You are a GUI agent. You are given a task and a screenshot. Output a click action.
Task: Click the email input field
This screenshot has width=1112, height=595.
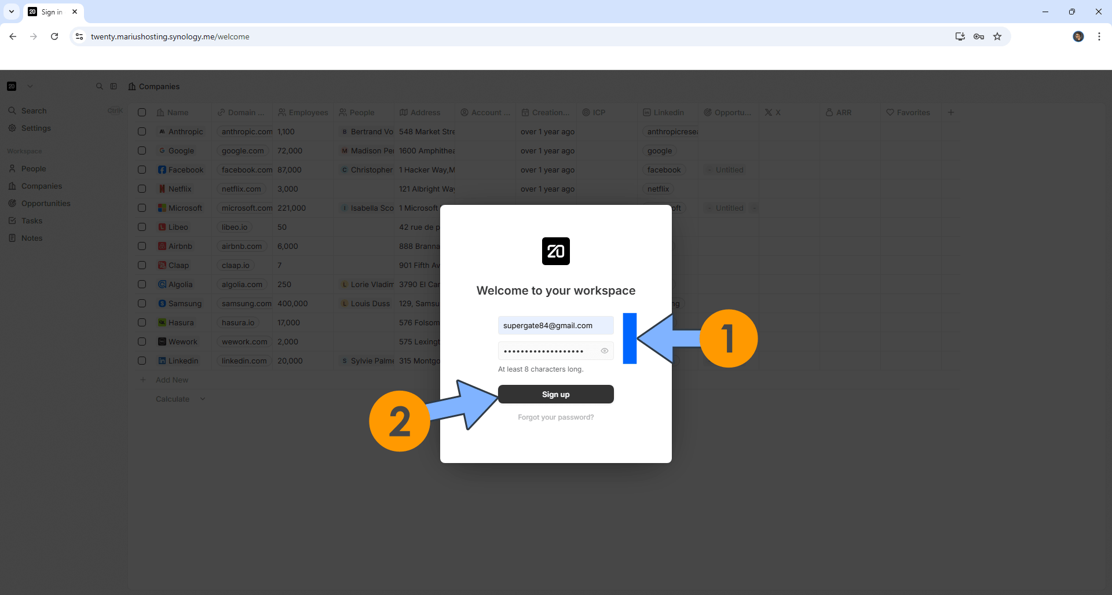click(555, 325)
